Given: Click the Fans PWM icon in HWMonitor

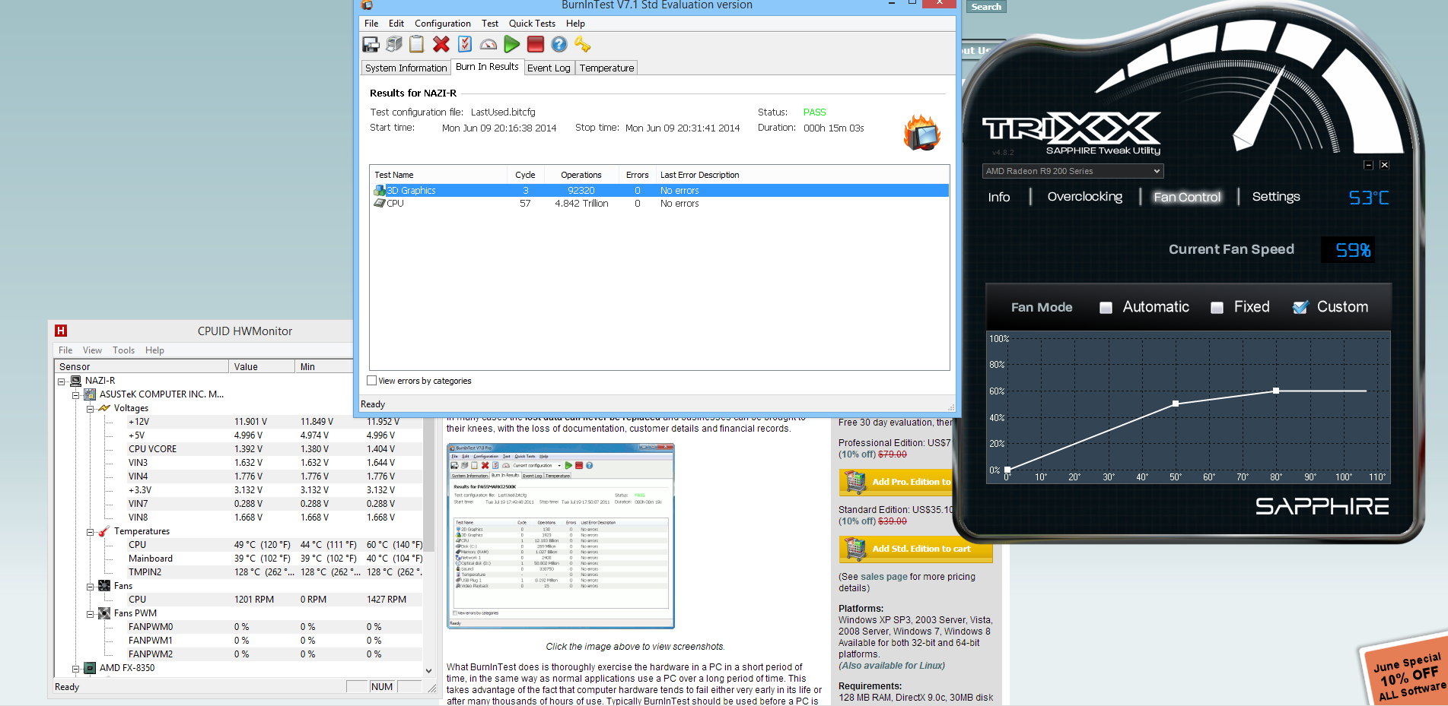Looking at the screenshot, I should (x=104, y=613).
